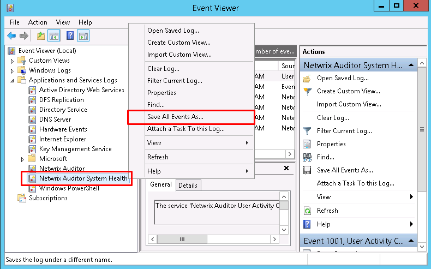Open the File menu
This screenshot has width=431, height=269.
15,22
